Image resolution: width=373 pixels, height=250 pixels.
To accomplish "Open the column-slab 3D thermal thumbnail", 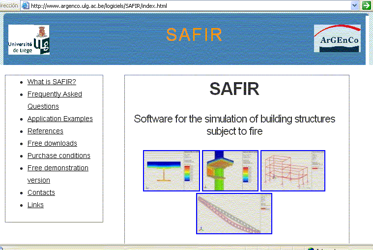I will pos(230,171).
